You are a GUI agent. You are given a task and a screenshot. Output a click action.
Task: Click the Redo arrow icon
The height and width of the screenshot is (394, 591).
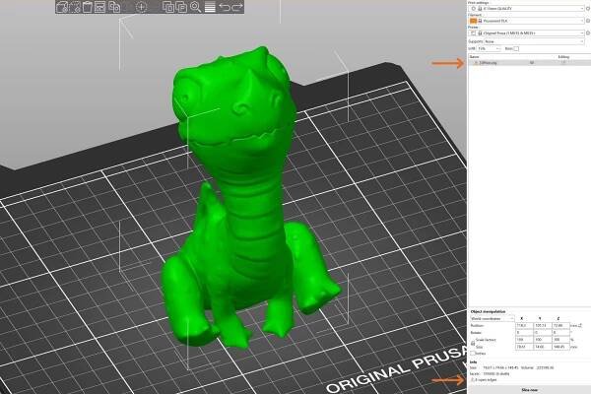[x=238, y=7]
